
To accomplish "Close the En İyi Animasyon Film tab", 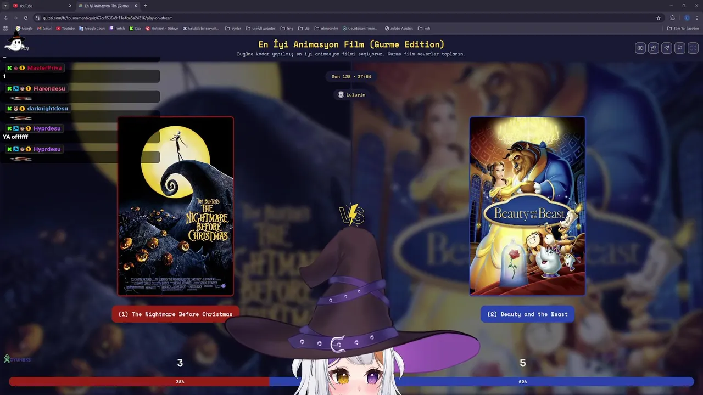I will (x=136, y=5).
